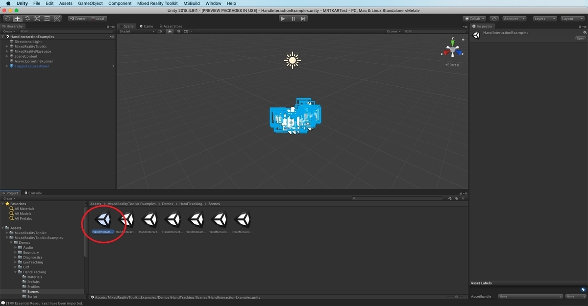Image resolution: width=588 pixels, height=306 pixels.
Task: Open ToggleFeaturesPanel prefab arrow
Action: tap(113, 66)
